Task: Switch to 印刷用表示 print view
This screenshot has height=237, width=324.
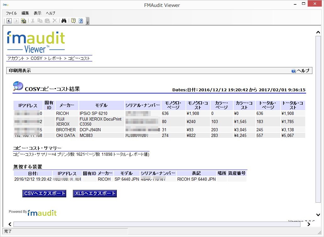Action: (x=20, y=71)
